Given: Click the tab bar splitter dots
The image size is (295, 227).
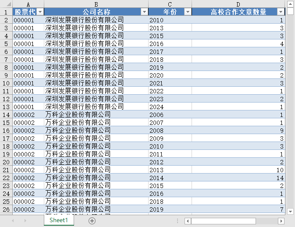Looking at the screenshot, I should tap(178, 221).
